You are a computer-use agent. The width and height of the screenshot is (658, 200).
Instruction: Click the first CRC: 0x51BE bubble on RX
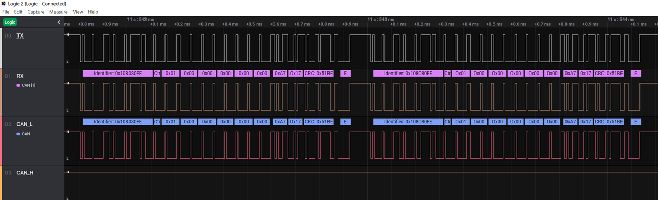[319, 74]
